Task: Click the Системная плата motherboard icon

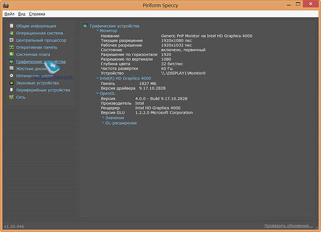Action: [x=11, y=54]
